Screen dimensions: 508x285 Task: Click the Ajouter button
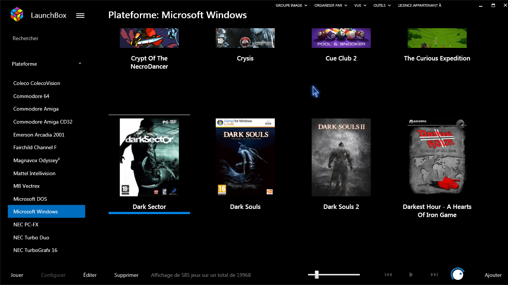coord(493,275)
